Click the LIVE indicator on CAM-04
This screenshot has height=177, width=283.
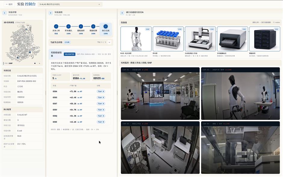[x=226, y=124]
